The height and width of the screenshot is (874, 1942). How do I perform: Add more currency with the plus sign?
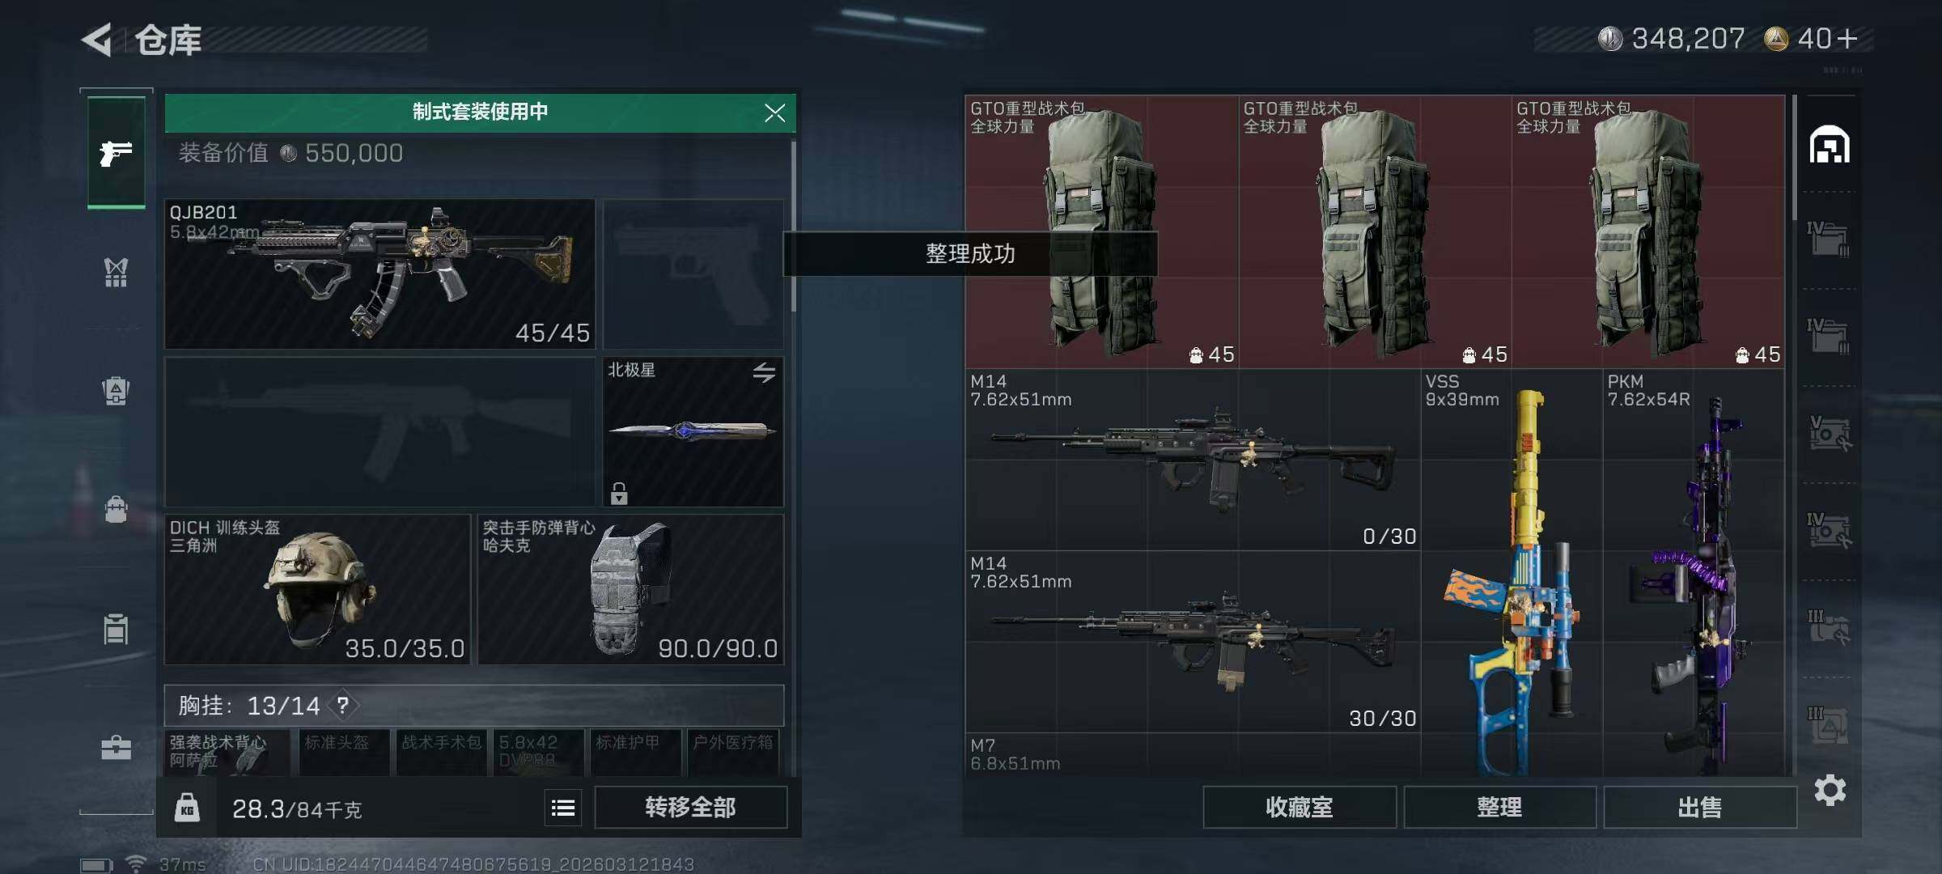(1847, 38)
